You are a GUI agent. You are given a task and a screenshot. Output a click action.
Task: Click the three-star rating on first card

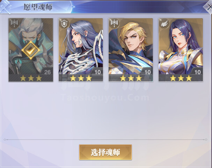point(31,78)
